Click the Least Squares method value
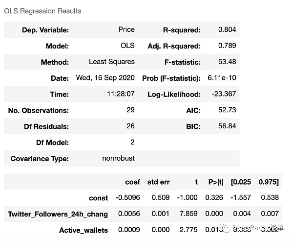 point(112,62)
